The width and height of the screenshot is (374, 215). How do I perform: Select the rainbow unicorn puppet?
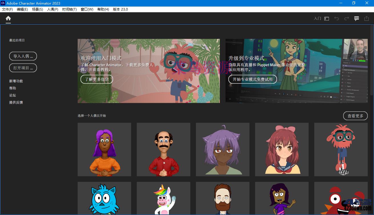163,198
